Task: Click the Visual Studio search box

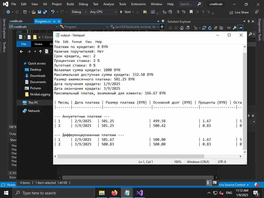Action: tap(191, 4)
